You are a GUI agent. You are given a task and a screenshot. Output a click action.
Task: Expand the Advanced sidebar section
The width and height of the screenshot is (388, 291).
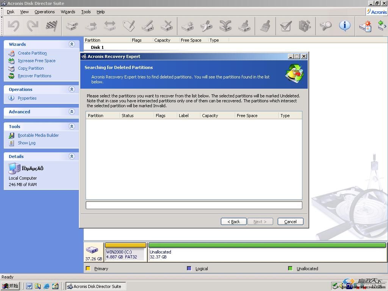72,112
